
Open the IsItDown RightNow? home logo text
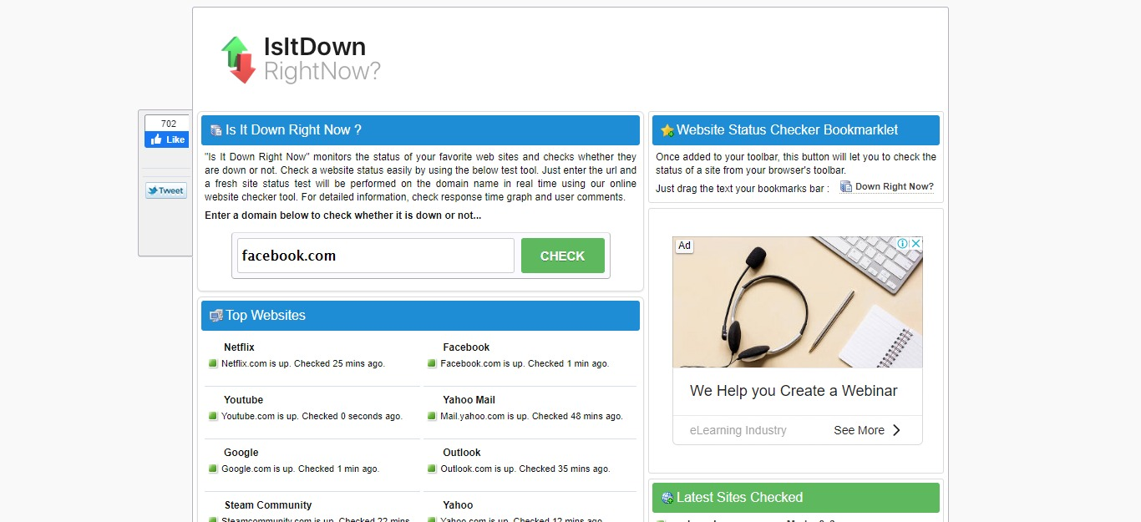coord(322,59)
